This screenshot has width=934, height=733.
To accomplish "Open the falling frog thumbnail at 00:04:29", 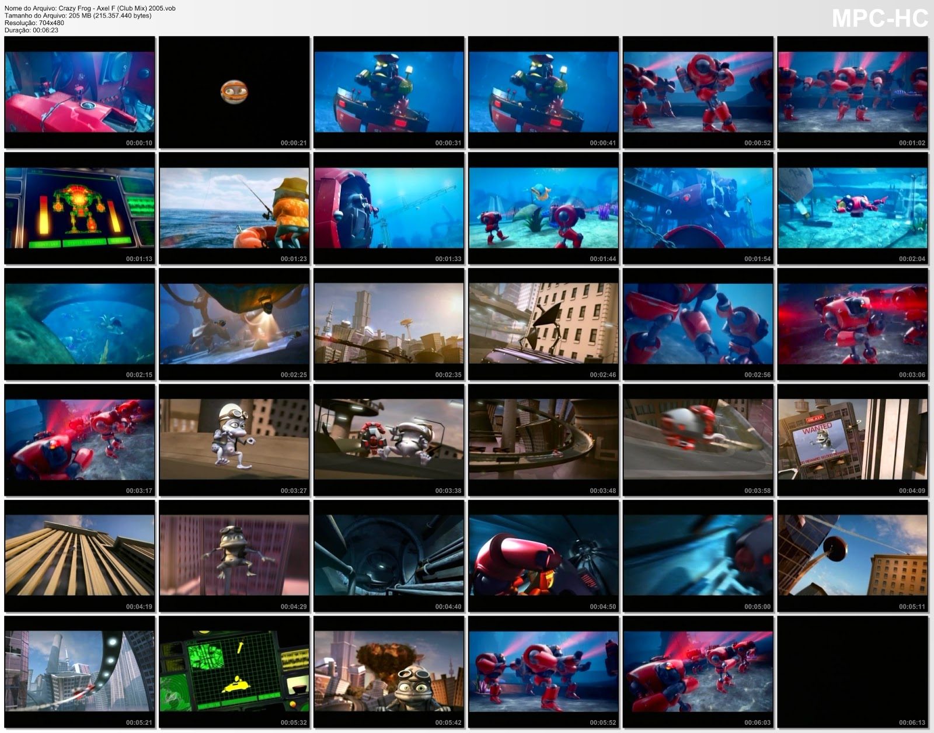I will pos(234,556).
